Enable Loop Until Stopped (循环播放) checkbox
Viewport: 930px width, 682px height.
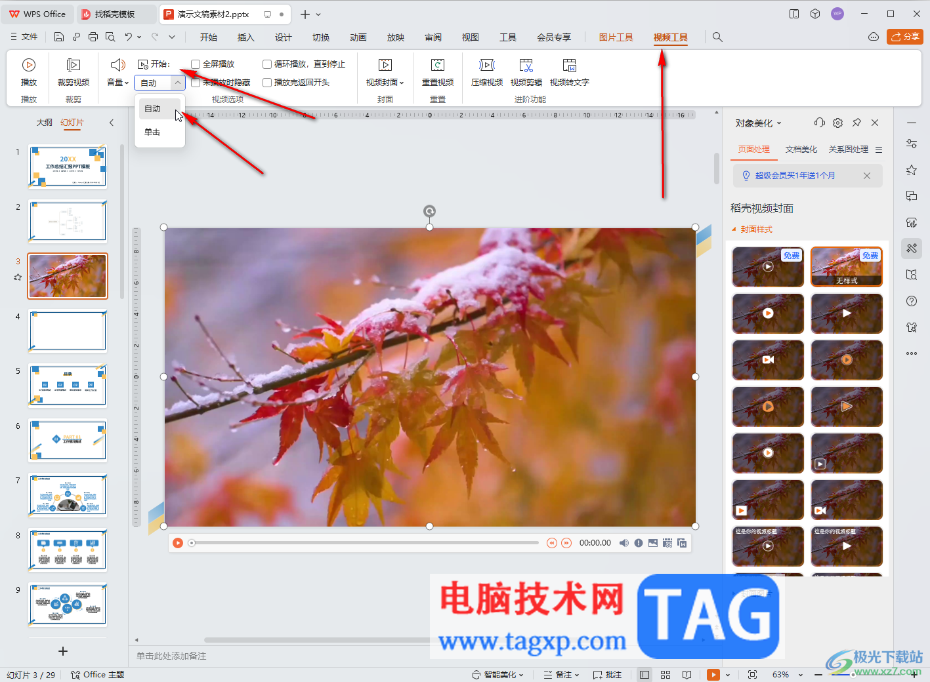[x=267, y=64]
